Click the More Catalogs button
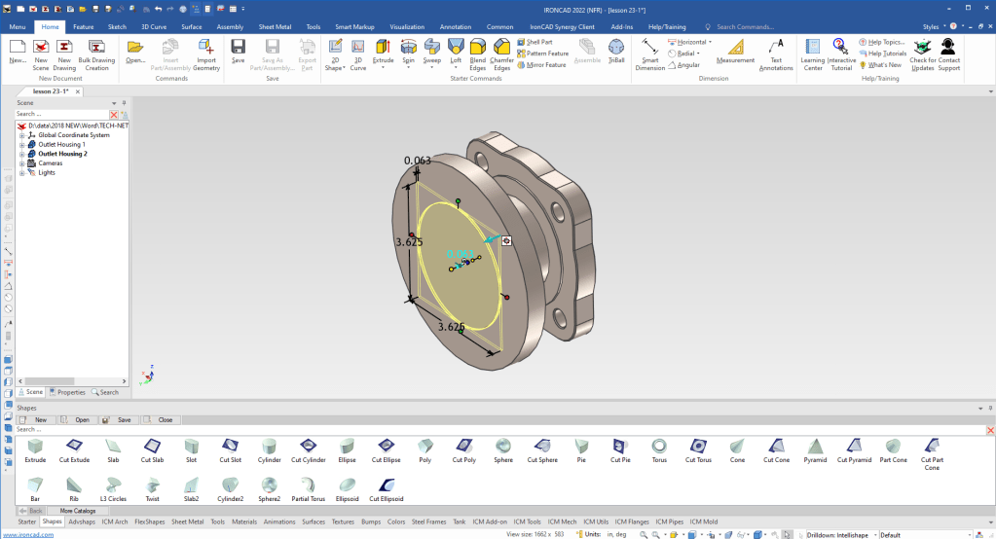Image resolution: width=996 pixels, height=539 pixels. [x=78, y=510]
